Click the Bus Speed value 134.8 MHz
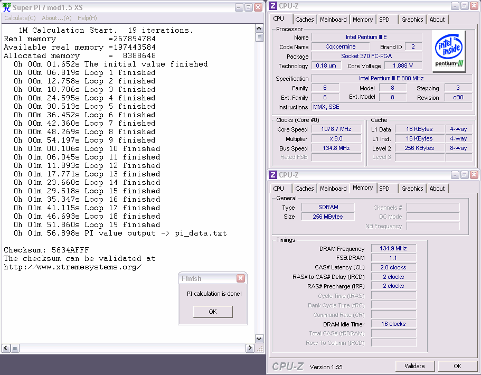Viewport: 481px width, 375px height. (x=336, y=148)
